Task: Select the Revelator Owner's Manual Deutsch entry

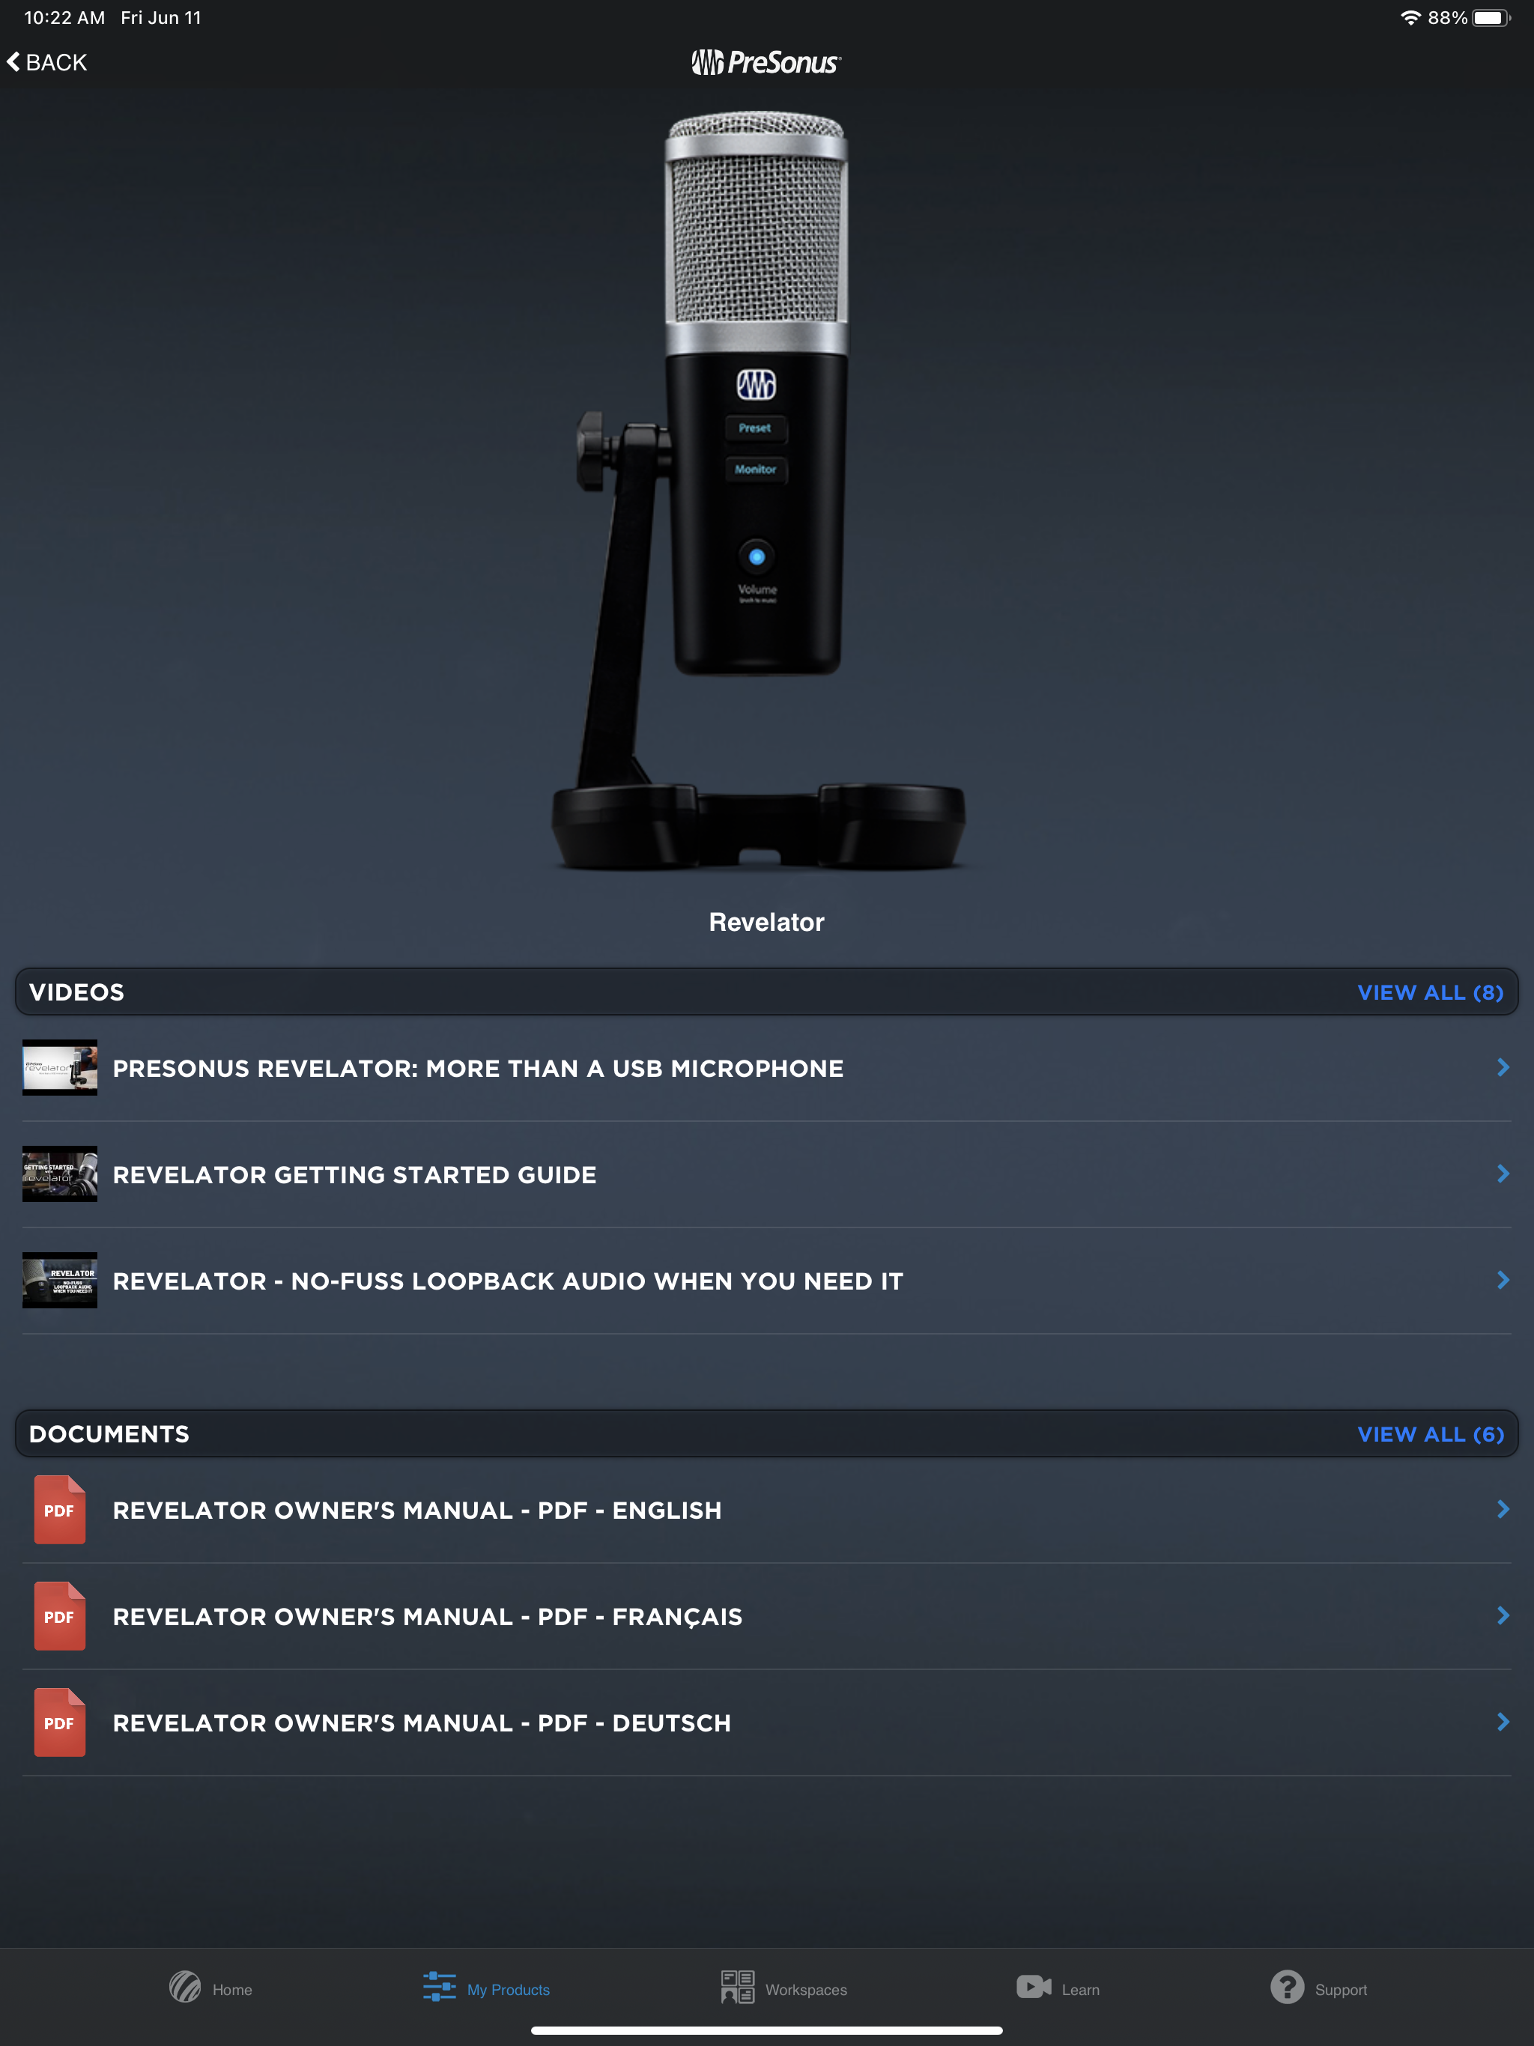Action: coord(422,1722)
